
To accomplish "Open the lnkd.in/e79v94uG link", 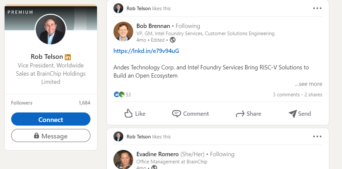I will [x=146, y=51].
